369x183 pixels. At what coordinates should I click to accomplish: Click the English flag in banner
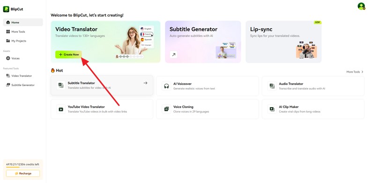pyautogui.click(x=142, y=29)
